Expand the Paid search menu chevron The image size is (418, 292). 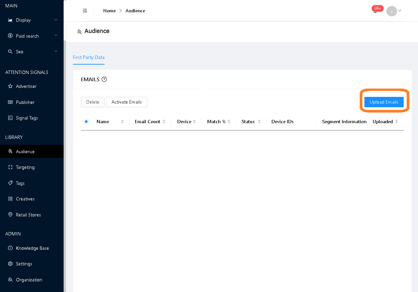click(56, 35)
